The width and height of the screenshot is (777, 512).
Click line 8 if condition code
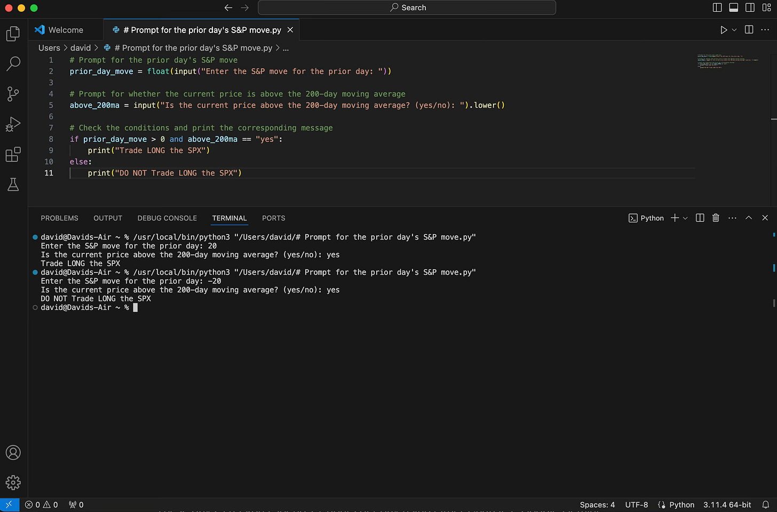176,139
